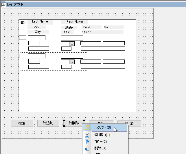Image resolution: width=186 pixels, height=154 pixels.
Task: Click the copy icon in context menu
Action: 87,142
